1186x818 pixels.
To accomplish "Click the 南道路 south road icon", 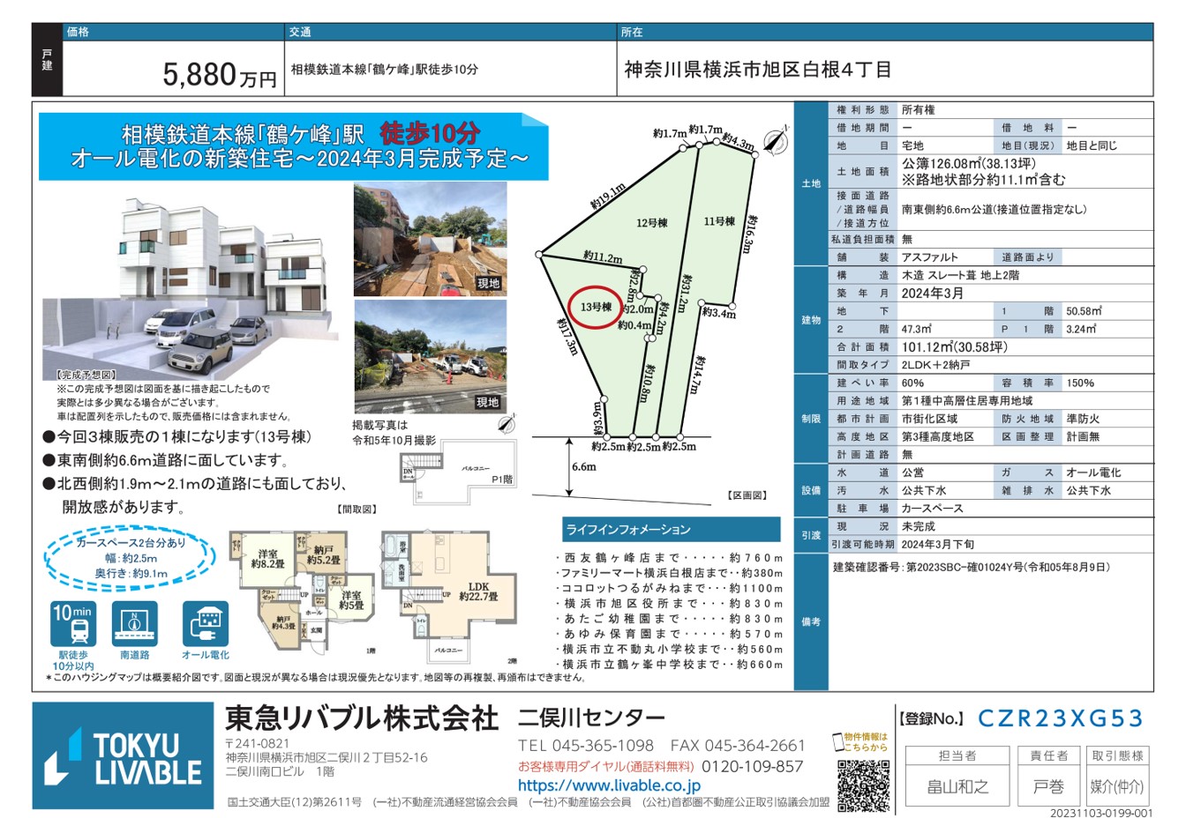I will (135, 624).
